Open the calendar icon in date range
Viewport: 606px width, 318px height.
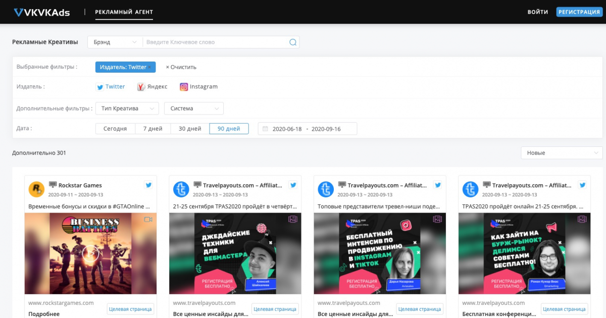(265, 129)
